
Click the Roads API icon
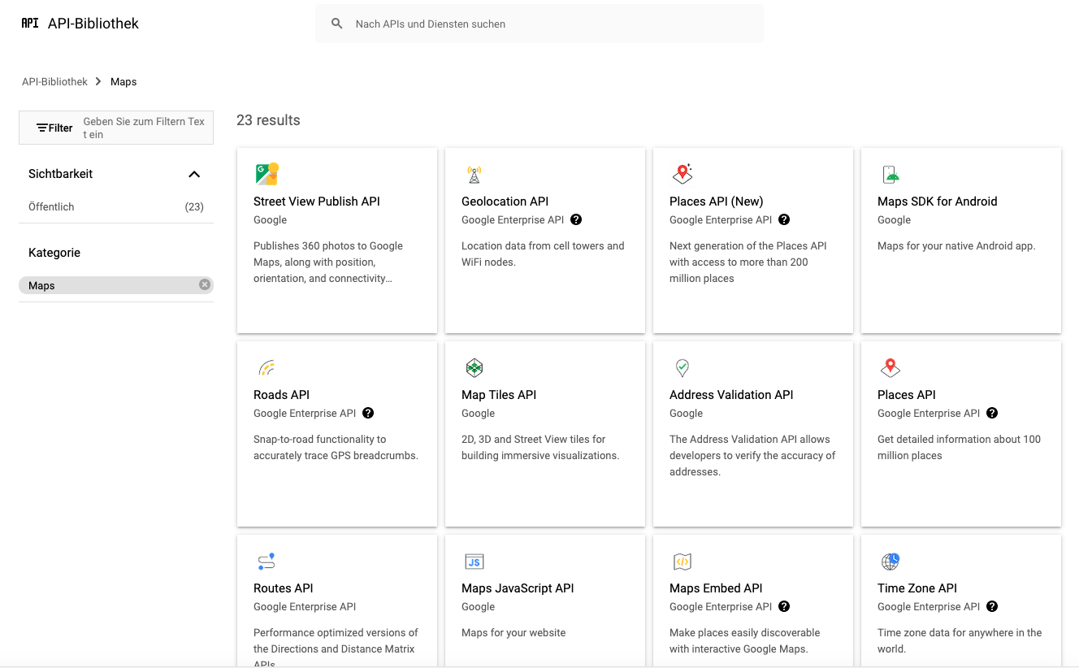point(266,367)
